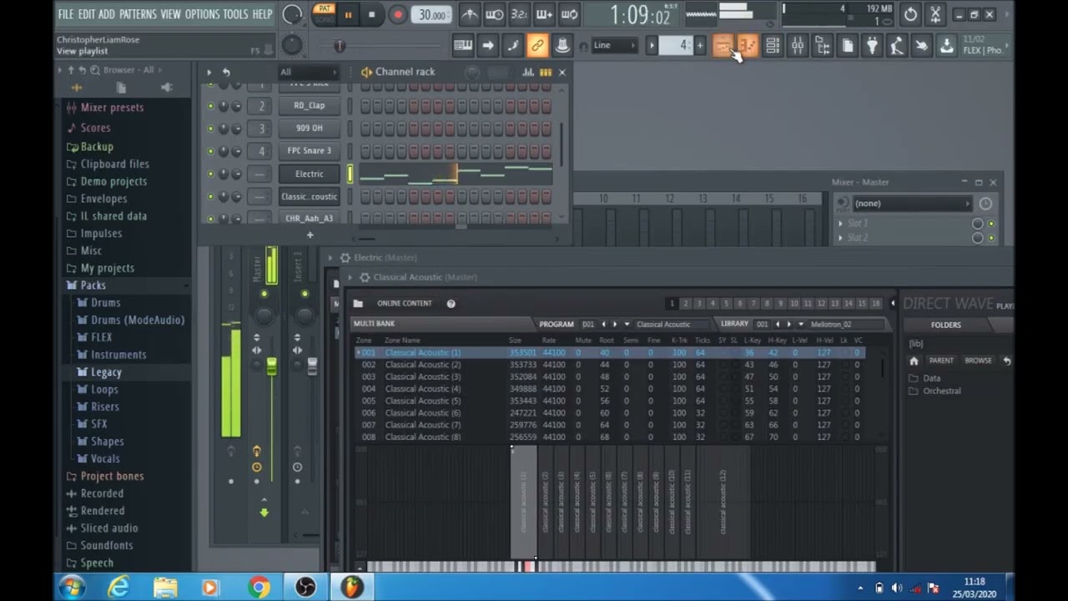Image resolution: width=1068 pixels, height=601 pixels.
Task: Open the FILE menu
Action: coord(66,14)
